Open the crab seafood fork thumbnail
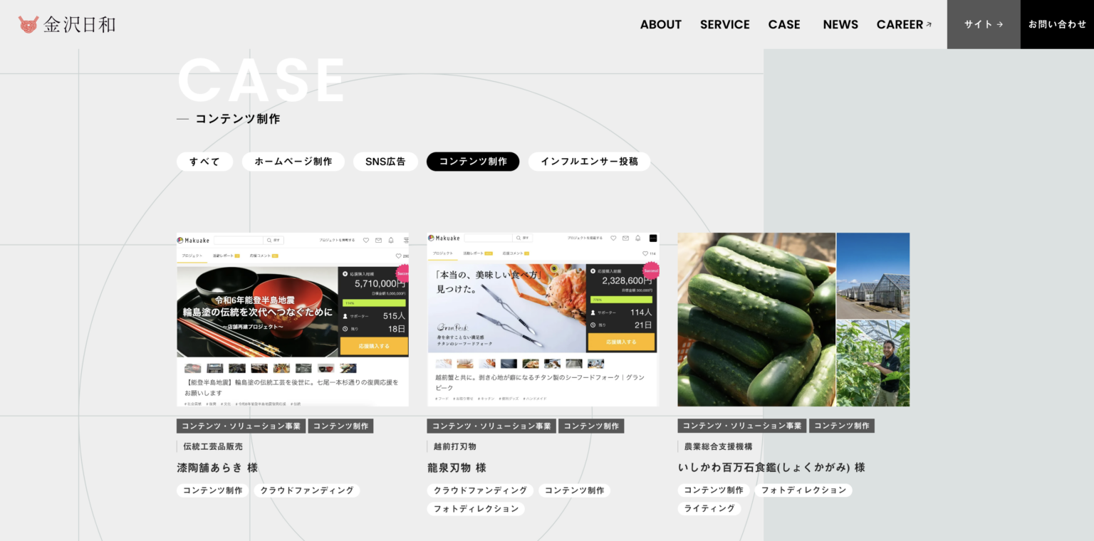Image resolution: width=1094 pixels, height=541 pixels. coord(543,319)
